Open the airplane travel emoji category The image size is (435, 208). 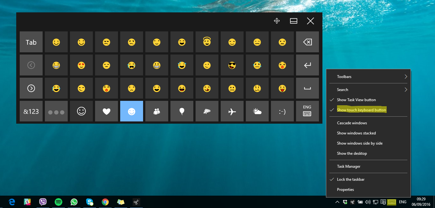pos(232,111)
